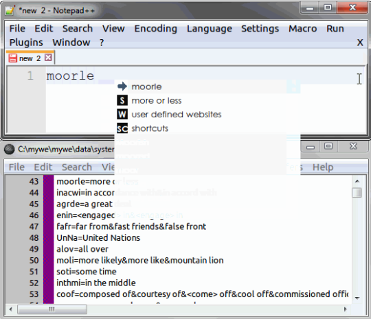Select the moorle suggestion with arrow
The height and width of the screenshot is (319, 371).
click(200, 86)
